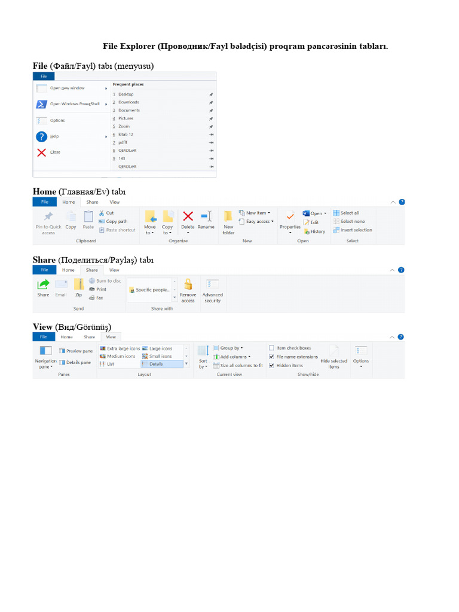The width and height of the screenshot is (459, 612).
Task: Click the Copy path button
Action: [113, 221]
